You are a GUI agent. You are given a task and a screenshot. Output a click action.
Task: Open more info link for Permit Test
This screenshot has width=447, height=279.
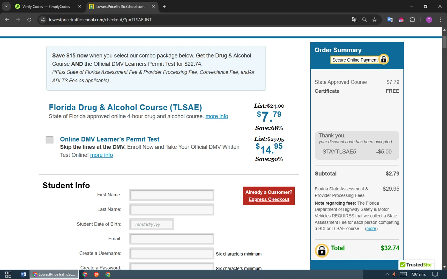coord(102,155)
